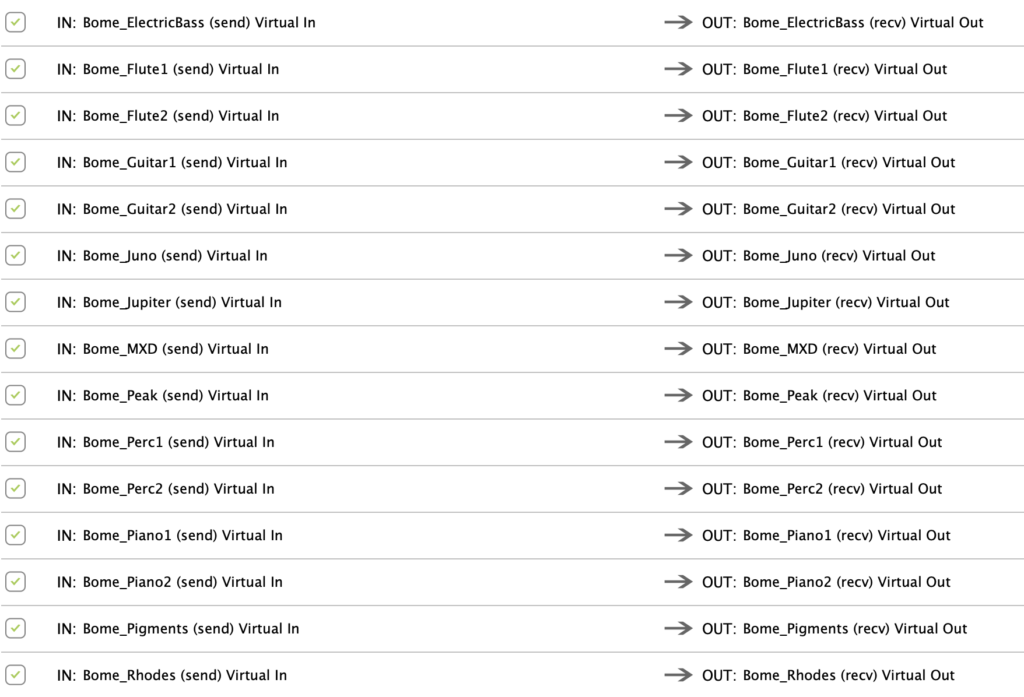
Task: Click the arrow icon for Bome_Peak route
Action: [678, 395]
